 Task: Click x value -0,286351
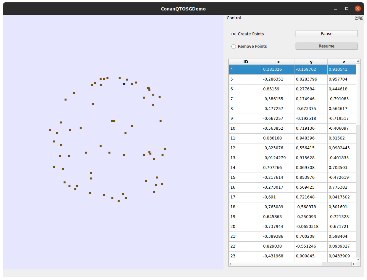[x=278, y=79]
